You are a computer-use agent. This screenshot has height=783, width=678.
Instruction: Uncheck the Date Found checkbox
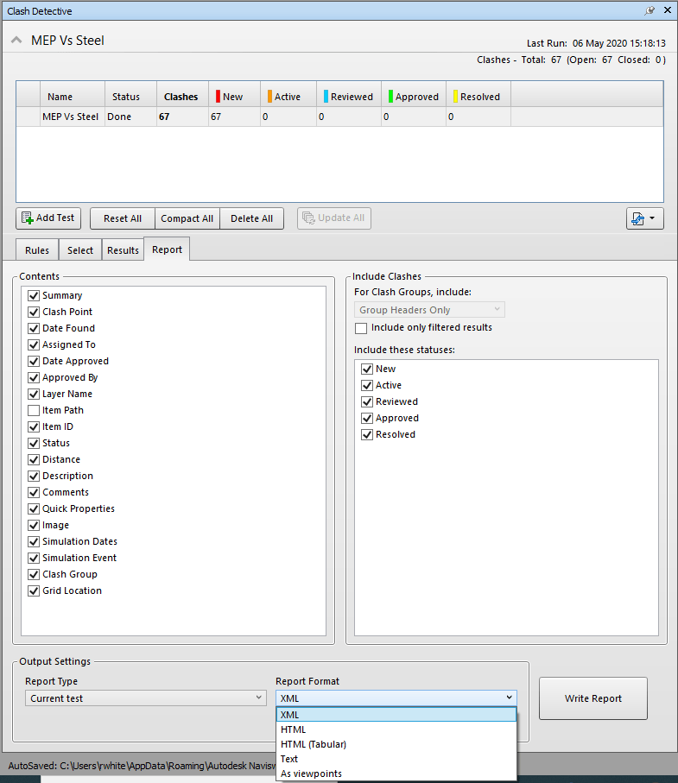(34, 329)
